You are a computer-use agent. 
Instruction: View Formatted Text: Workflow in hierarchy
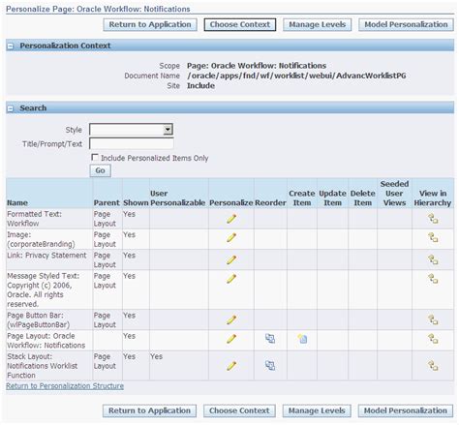433,219
